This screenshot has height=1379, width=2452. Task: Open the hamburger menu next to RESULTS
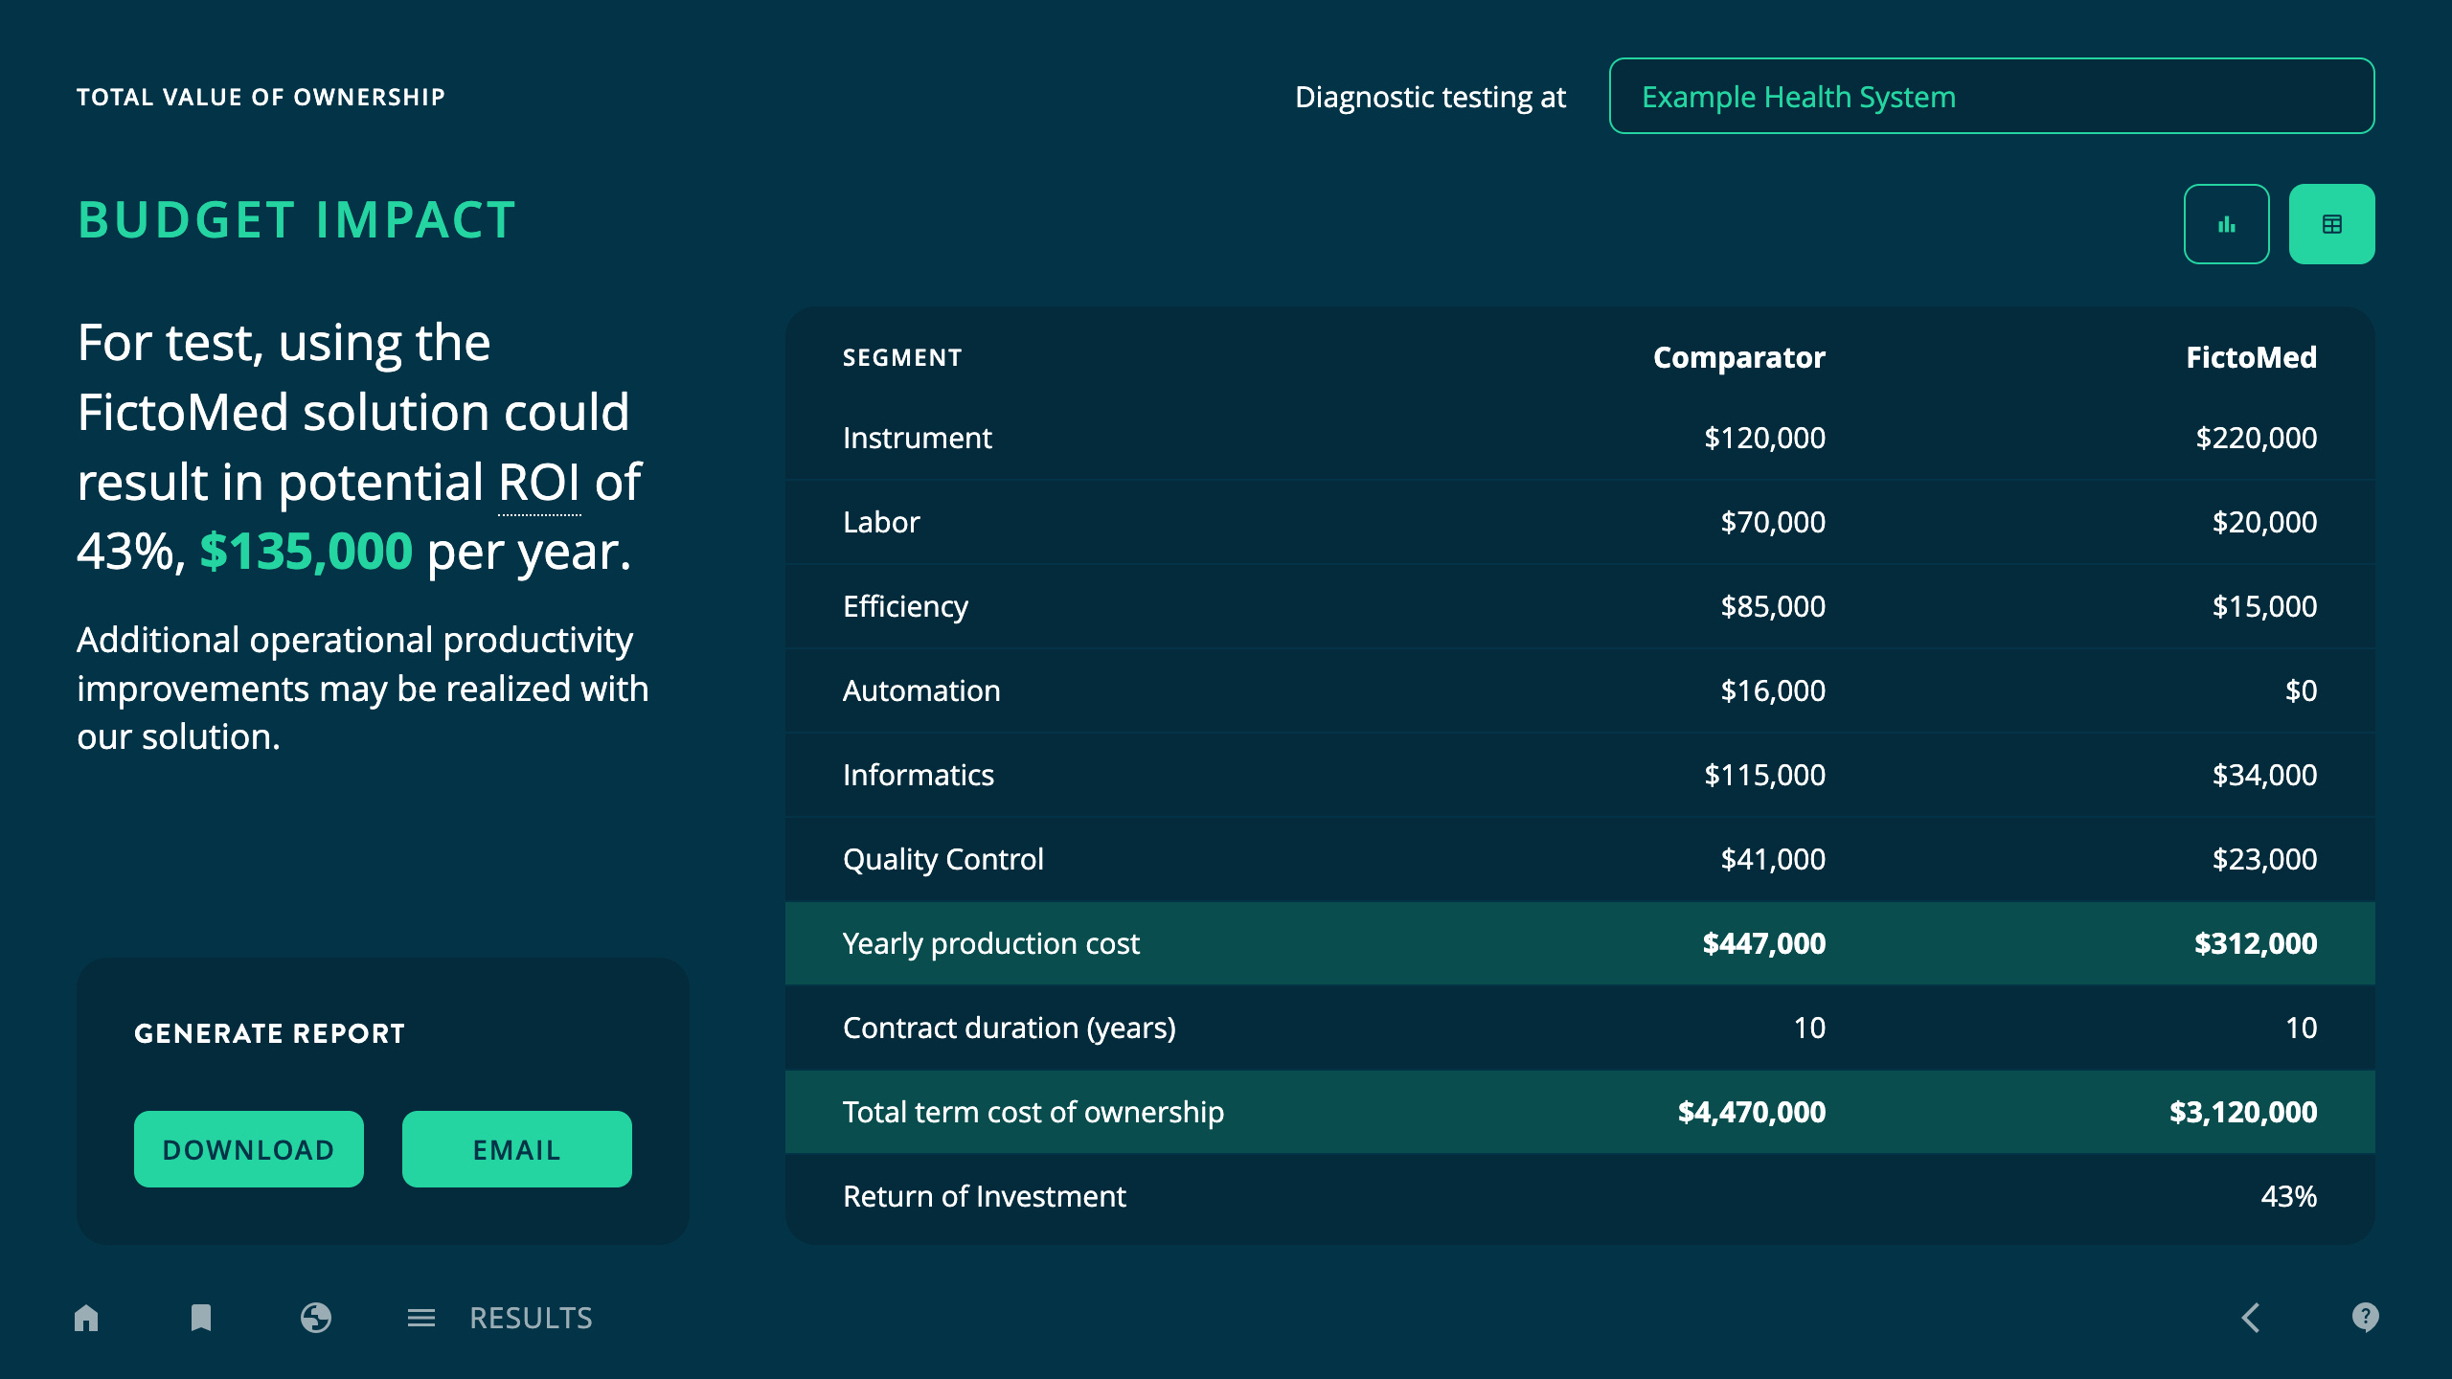pos(420,1318)
